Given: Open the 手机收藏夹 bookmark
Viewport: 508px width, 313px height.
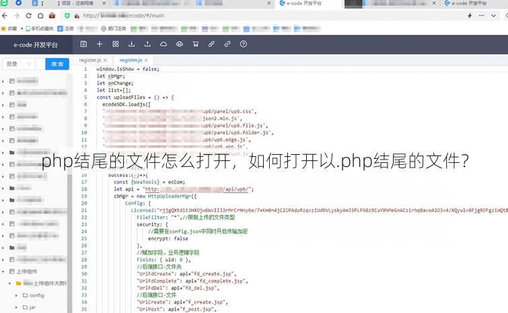Looking at the screenshot, I should pyautogui.click(x=40, y=28).
